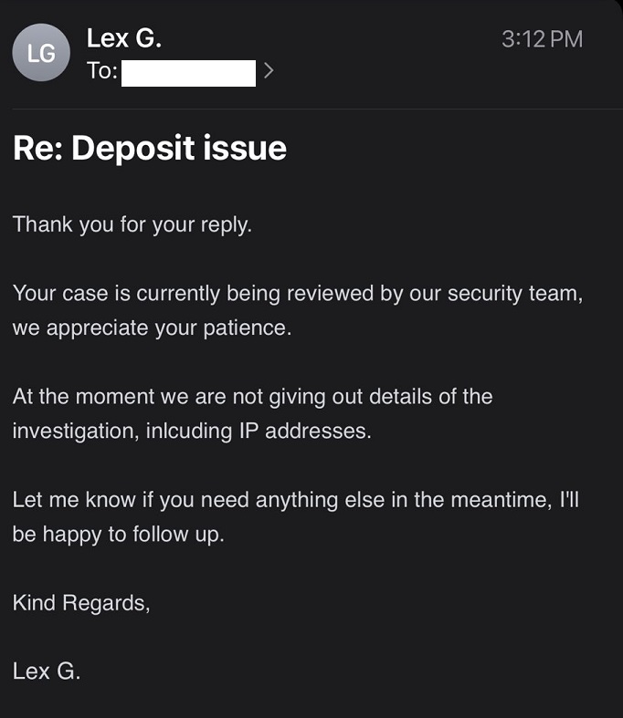Tap the Kind Regards closing

[x=81, y=603]
